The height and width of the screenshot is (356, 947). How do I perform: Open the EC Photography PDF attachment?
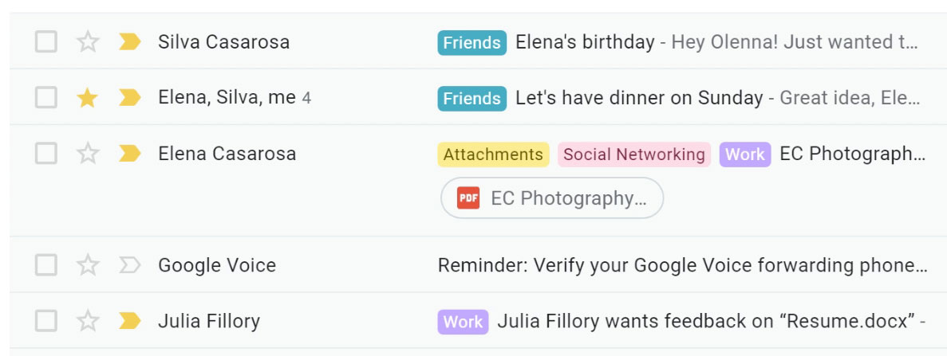[566, 198]
